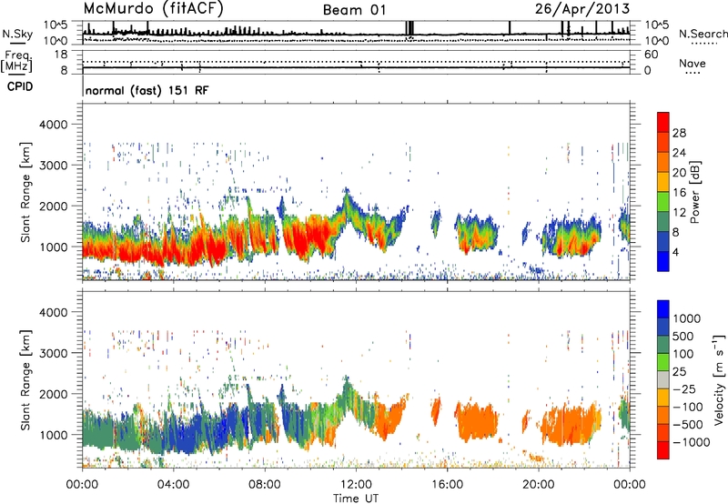Click the blue swatch of power colorbar
Viewport: 728px width, 504px height.
663,261
